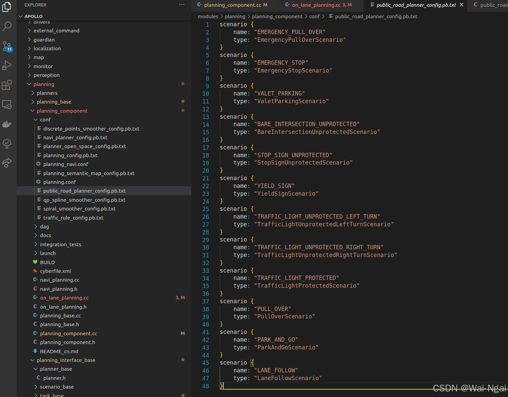Close the public_road_planner_config.pb.txt tab
The height and width of the screenshot is (397, 508).
[461, 5]
